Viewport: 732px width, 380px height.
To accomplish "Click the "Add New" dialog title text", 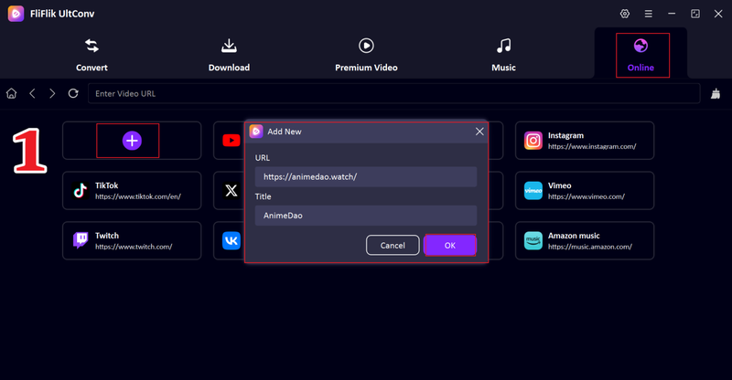I will point(285,132).
